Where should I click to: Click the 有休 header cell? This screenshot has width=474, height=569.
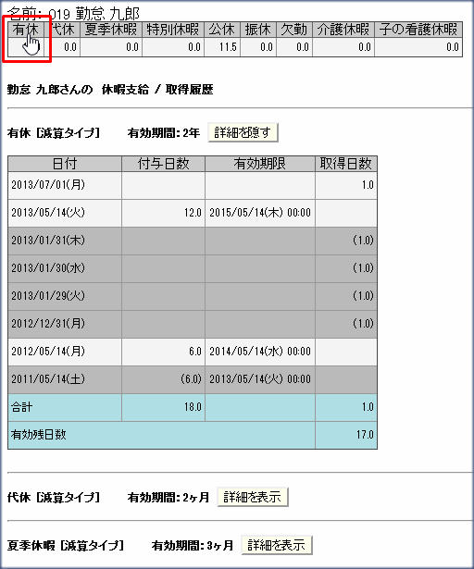(x=25, y=30)
